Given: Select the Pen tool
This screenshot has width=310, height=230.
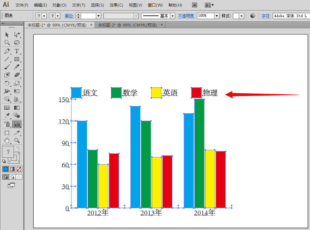Looking at the screenshot, I should click(x=7, y=51).
